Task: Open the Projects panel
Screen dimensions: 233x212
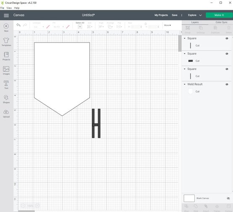Action: (6, 56)
